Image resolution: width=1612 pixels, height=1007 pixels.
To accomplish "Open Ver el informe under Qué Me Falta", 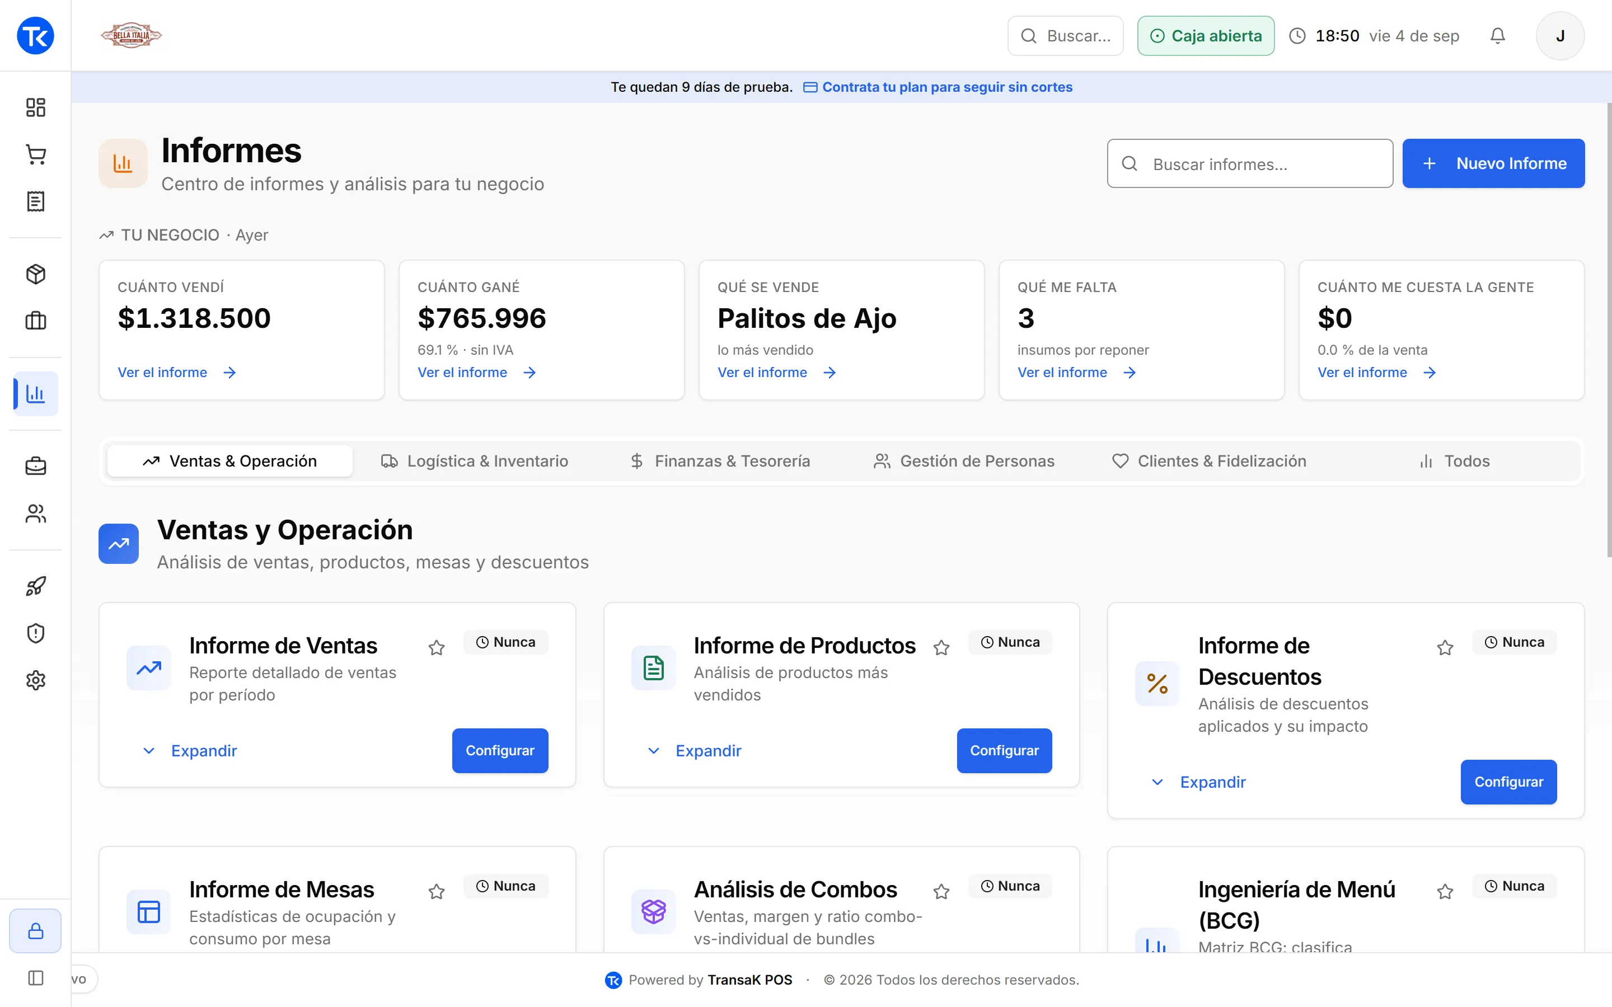I will [1076, 372].
